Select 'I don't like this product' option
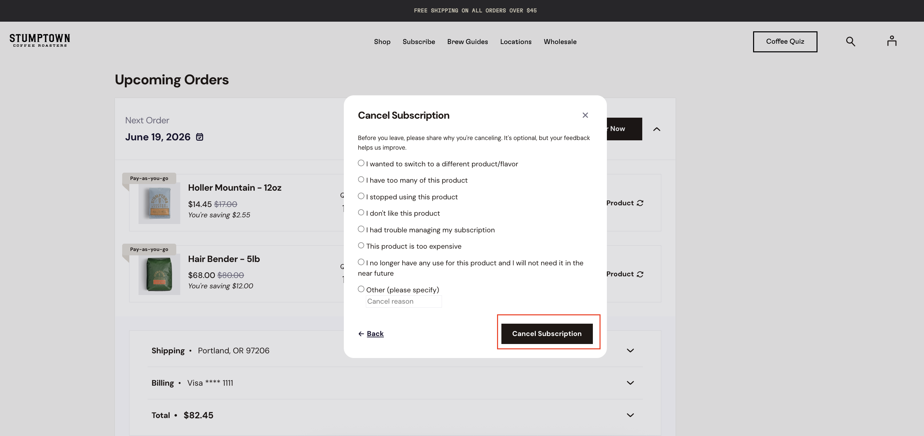This screenshot has width=924, height=436. 361,212
